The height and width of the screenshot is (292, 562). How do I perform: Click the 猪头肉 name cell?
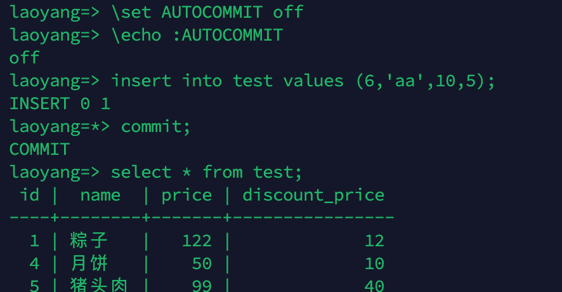click(x=99, y=286)
